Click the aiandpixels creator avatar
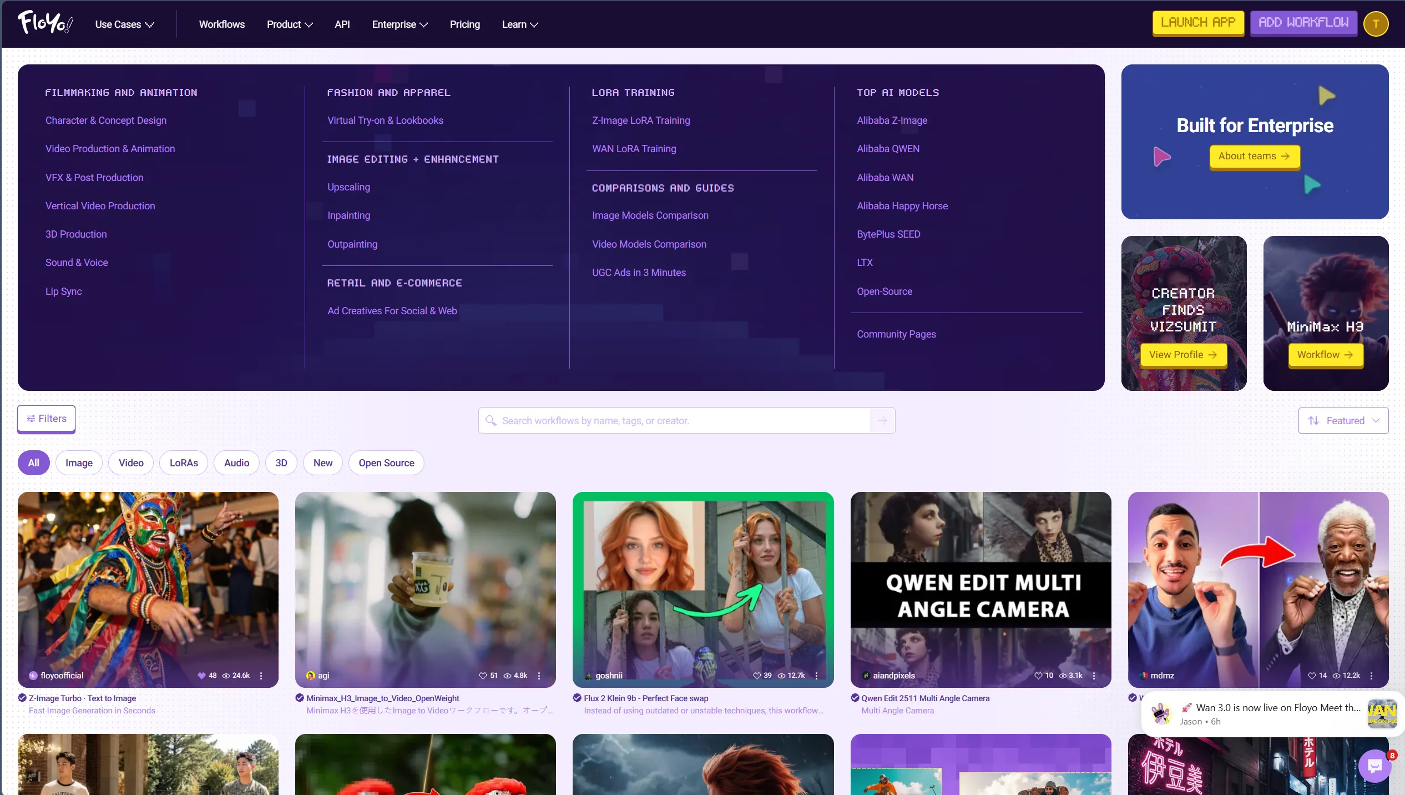This screenshot has height=795, width=1405. (x=866, y=676)
